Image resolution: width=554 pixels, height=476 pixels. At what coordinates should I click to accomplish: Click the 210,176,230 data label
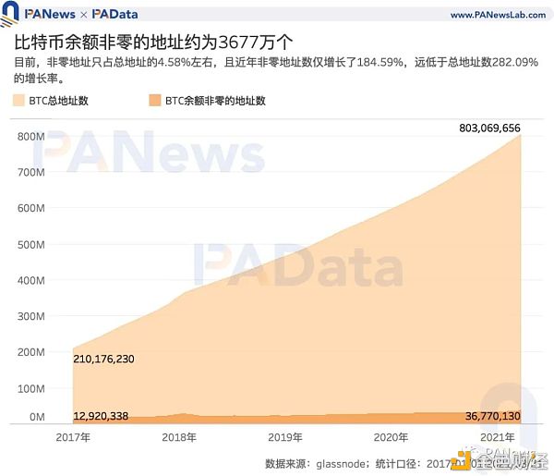pos(103,359)
